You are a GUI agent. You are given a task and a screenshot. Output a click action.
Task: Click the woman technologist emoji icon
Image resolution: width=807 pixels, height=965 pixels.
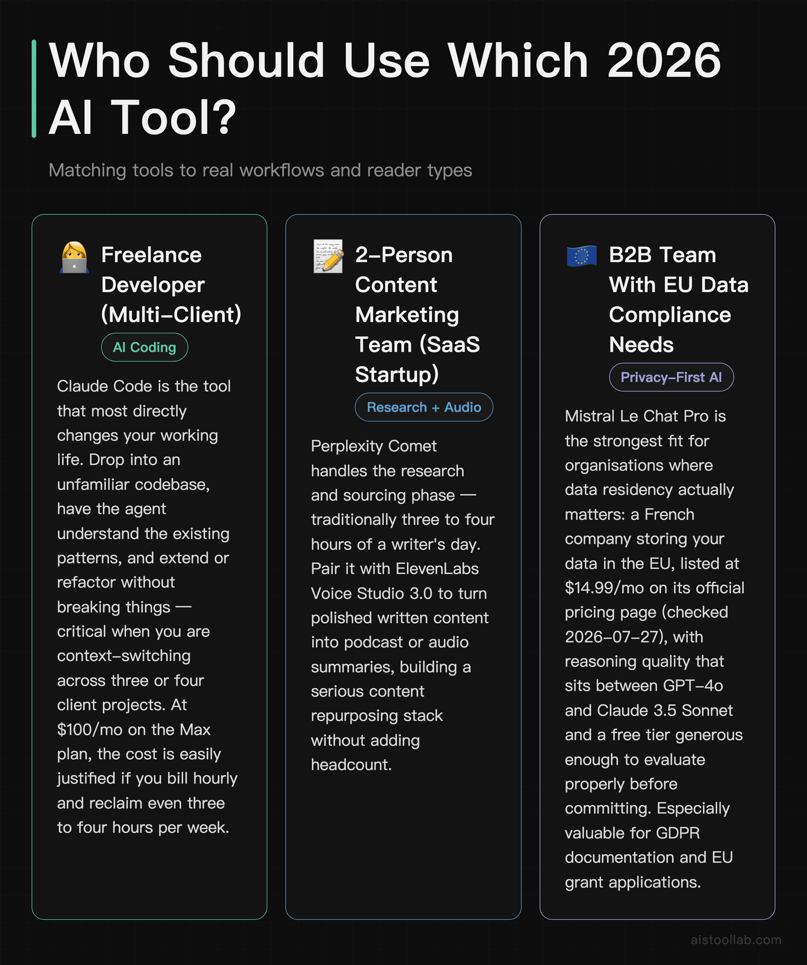[x=75, y=257]
